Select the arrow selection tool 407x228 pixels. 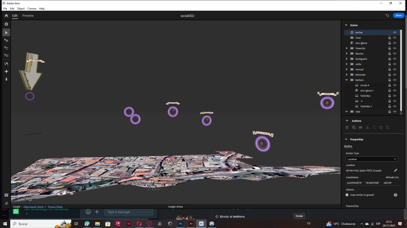pos(6,33)
